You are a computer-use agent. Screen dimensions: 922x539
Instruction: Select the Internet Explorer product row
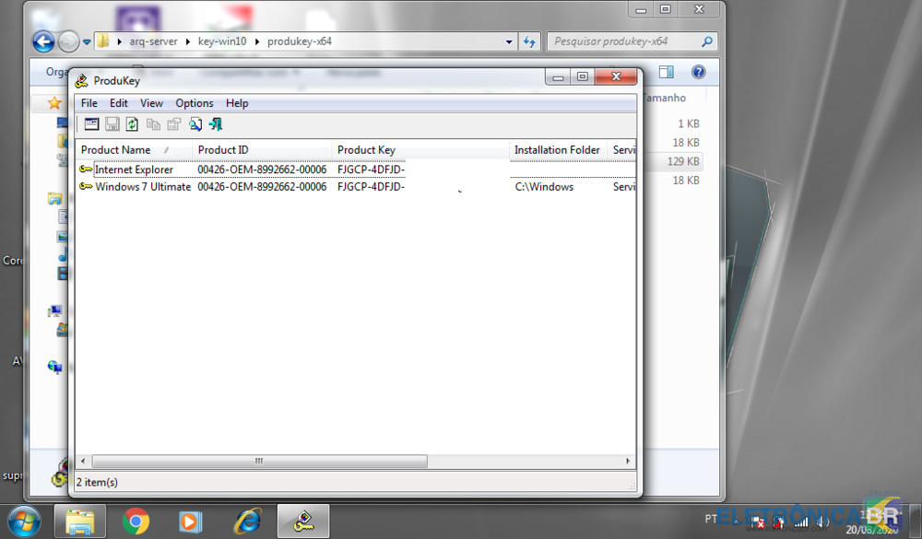[x=134, y=170]
